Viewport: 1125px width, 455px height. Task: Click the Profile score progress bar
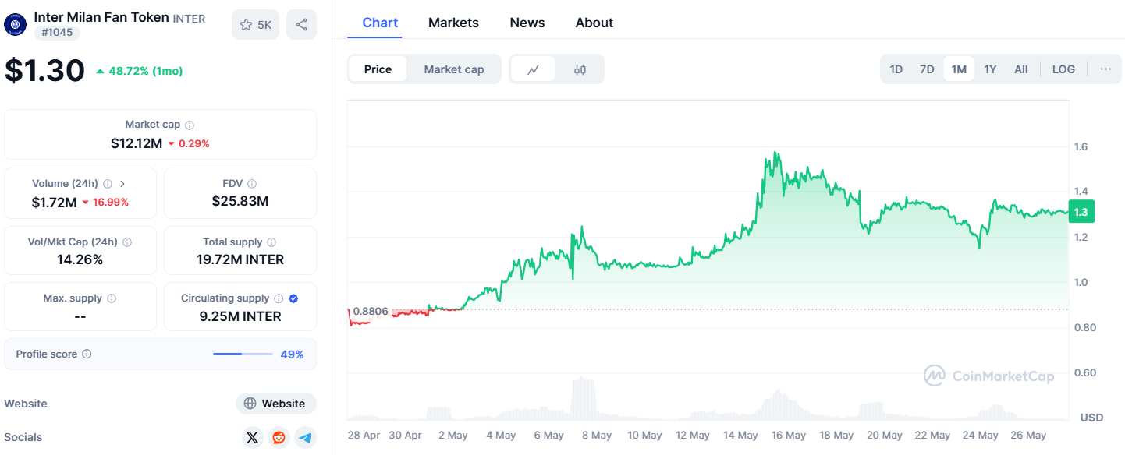click(243, 354)
